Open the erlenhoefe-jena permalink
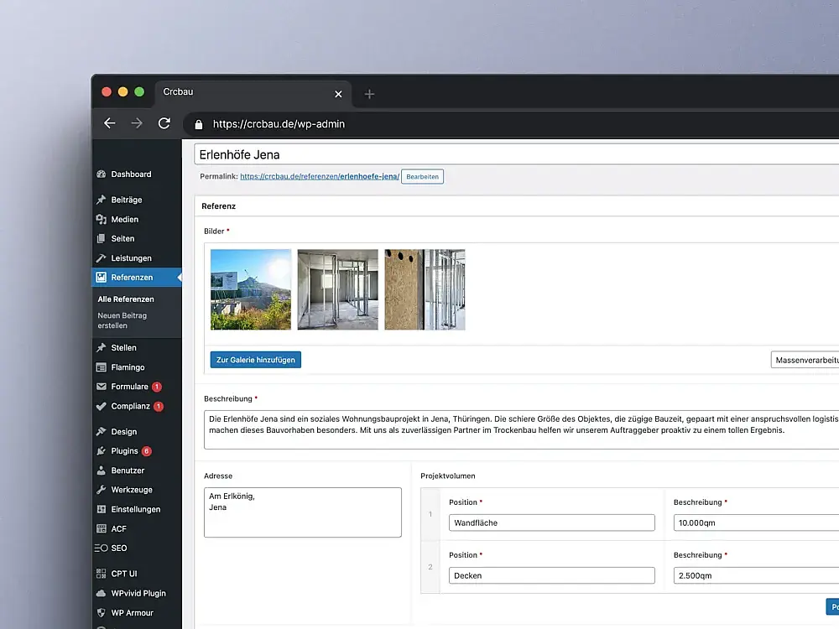Image resolution: width=839 pixels, height=629 pixels. click(x=320, y=176)
